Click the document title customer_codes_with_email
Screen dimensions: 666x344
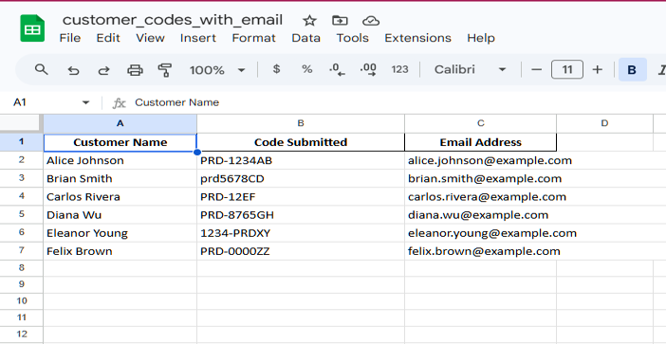click(x=173, y=20)
